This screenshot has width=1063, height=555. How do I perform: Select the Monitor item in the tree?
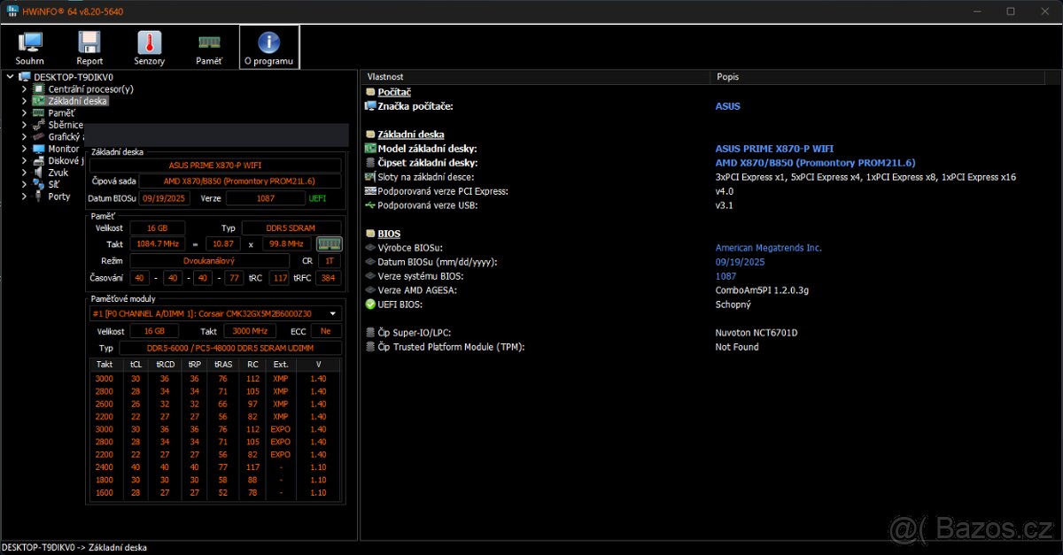[63, 149]
